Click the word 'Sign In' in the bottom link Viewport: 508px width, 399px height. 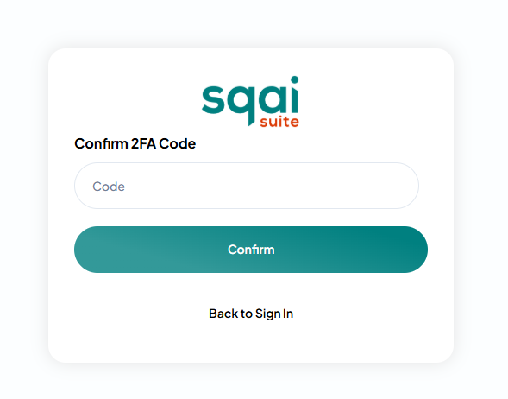[x=274, y=314]
